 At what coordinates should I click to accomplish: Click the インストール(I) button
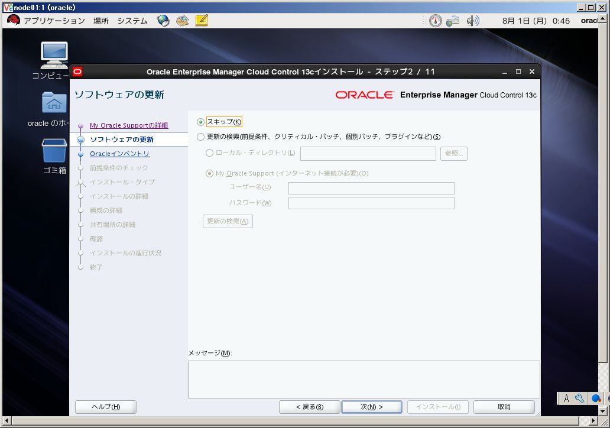pyautogui.click(x=437, y=407)
